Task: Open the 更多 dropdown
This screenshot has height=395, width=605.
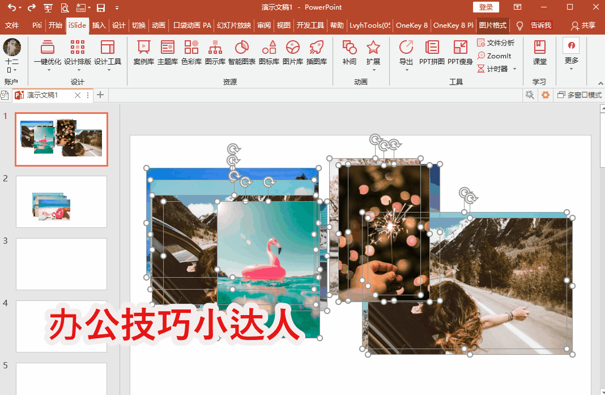Action: coord(572,54)
